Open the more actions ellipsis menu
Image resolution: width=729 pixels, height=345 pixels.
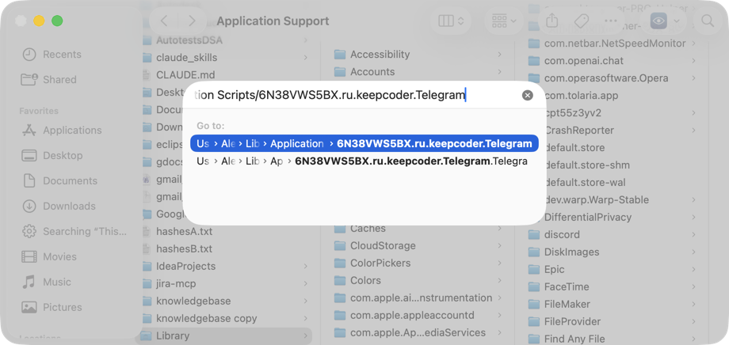610,21
